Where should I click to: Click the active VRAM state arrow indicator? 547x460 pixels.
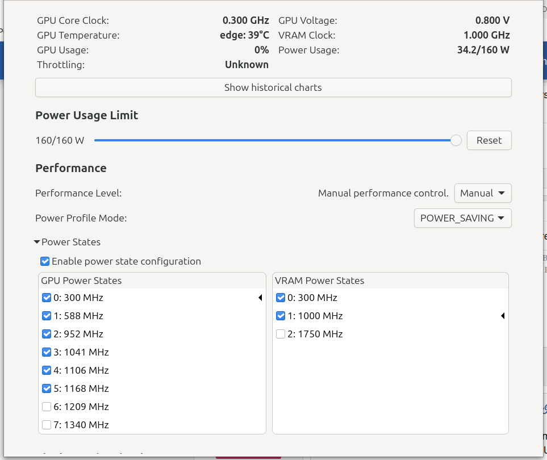[503, 316]
